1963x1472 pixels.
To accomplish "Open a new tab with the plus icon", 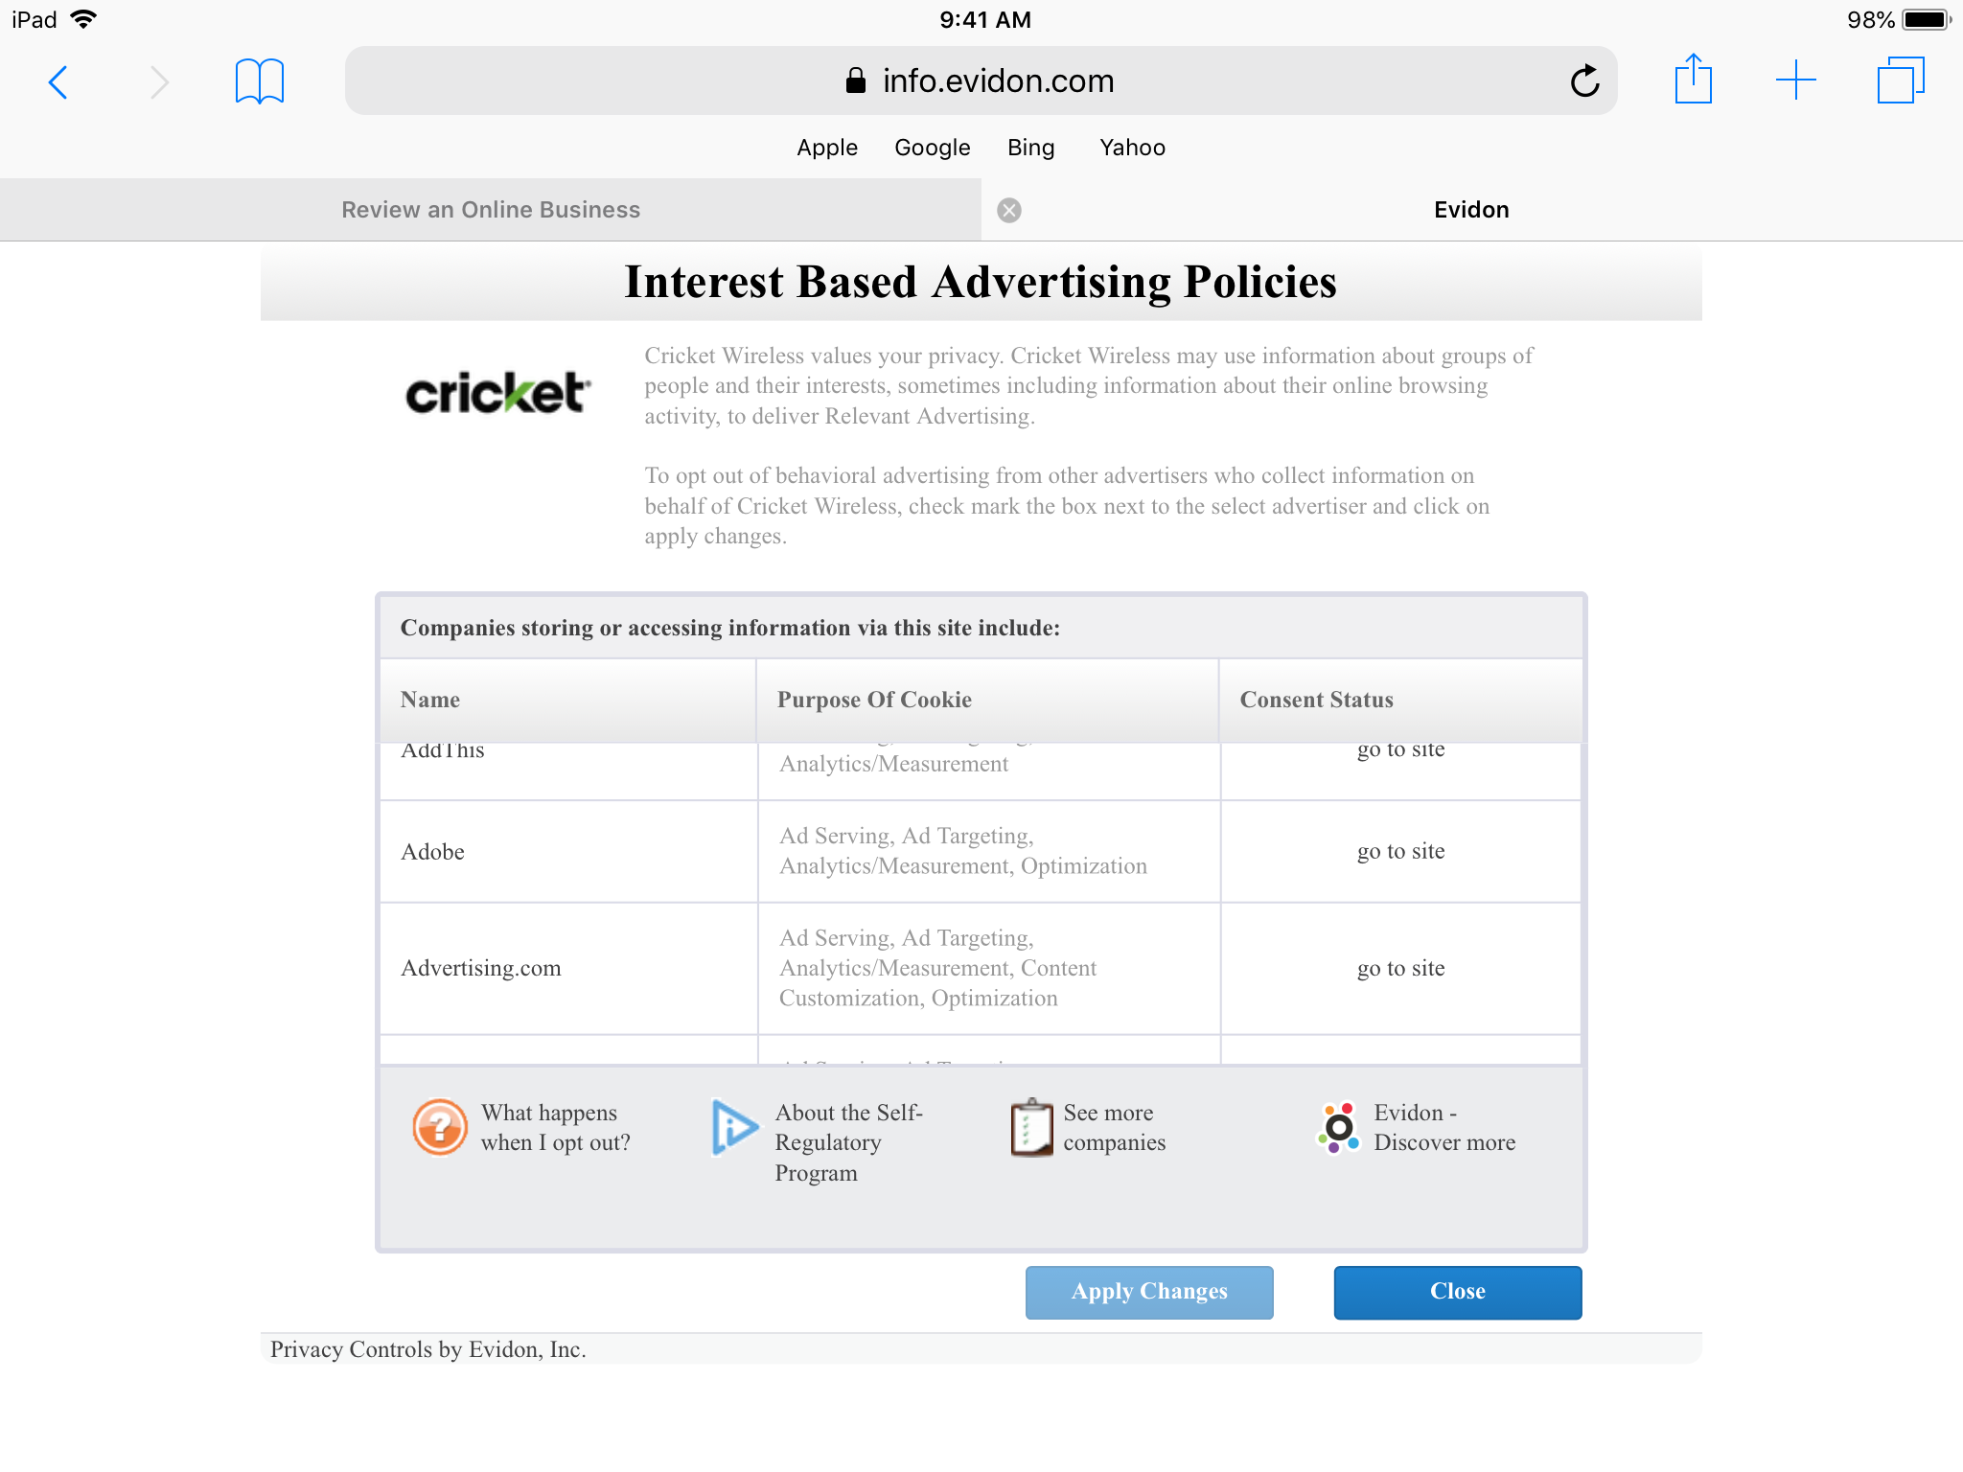I will pyautogui.click(x=1796, y=80).
